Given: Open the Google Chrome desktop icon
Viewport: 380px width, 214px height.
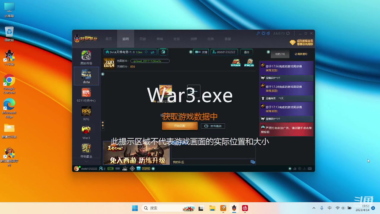Looking at the screenshot, I should click(x=9, y=84).
